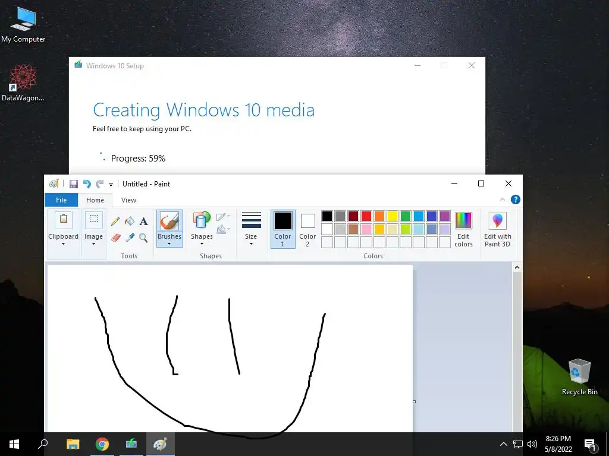Click the taskbar Search magnifier

point(43,444)
